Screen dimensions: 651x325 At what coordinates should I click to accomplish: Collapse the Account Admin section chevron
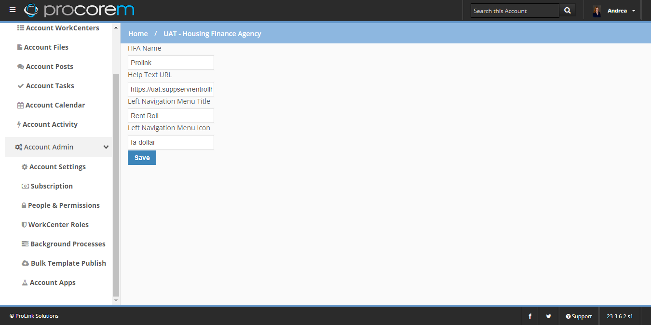(106, 147)
